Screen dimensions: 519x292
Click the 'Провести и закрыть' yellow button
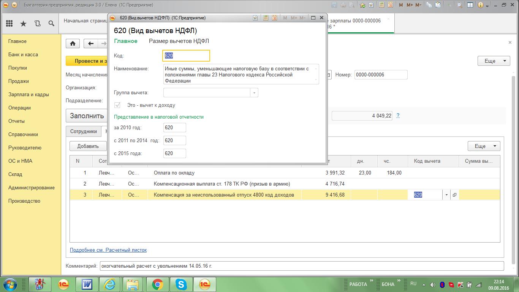coord(87,61)
